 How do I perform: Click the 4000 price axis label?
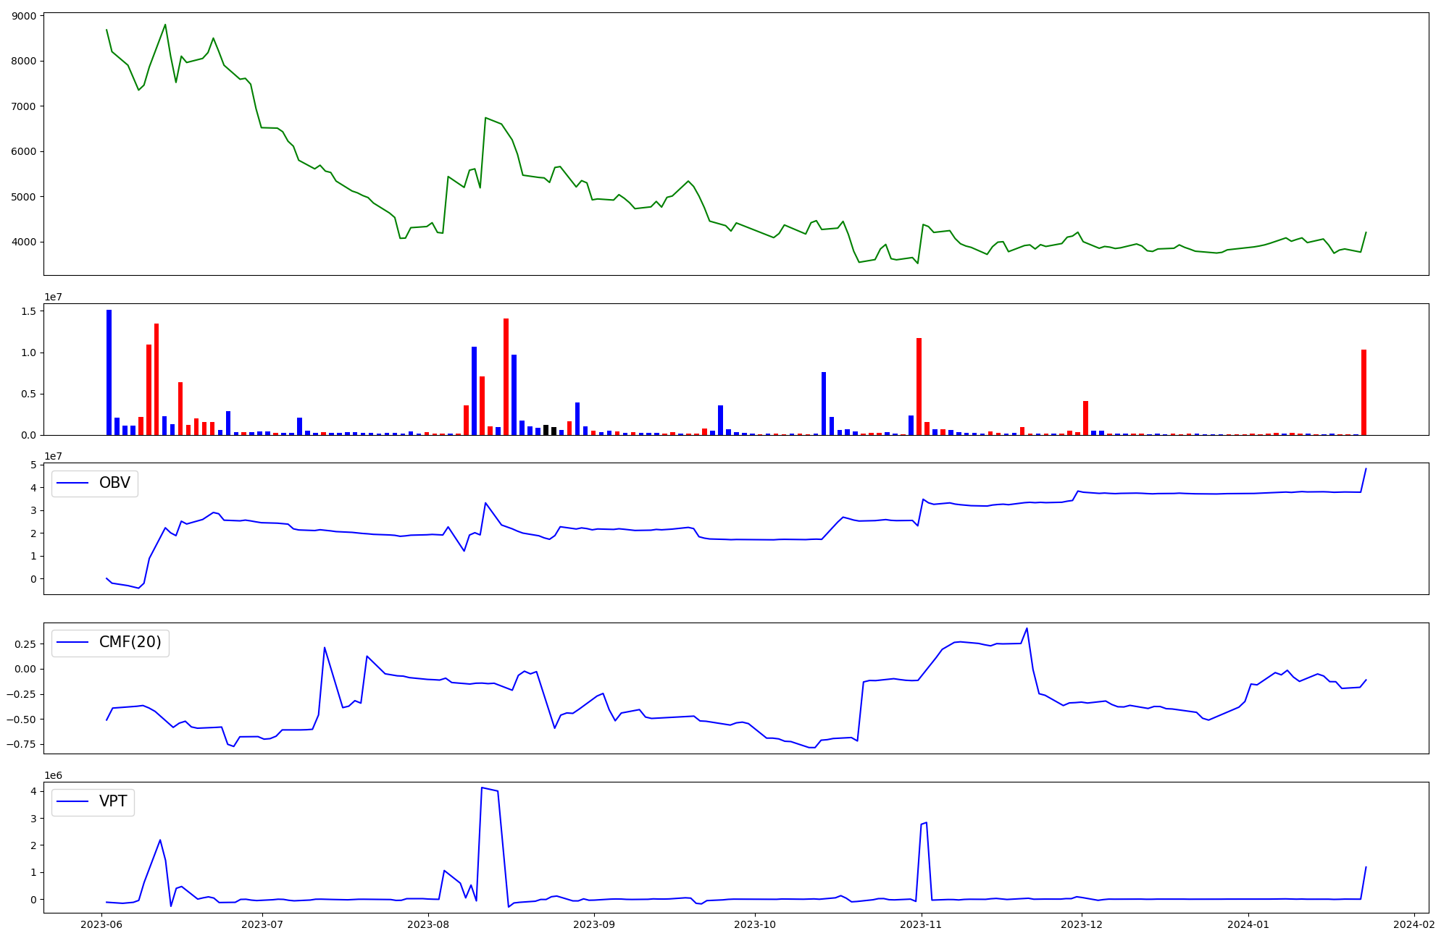coord(24,242)
